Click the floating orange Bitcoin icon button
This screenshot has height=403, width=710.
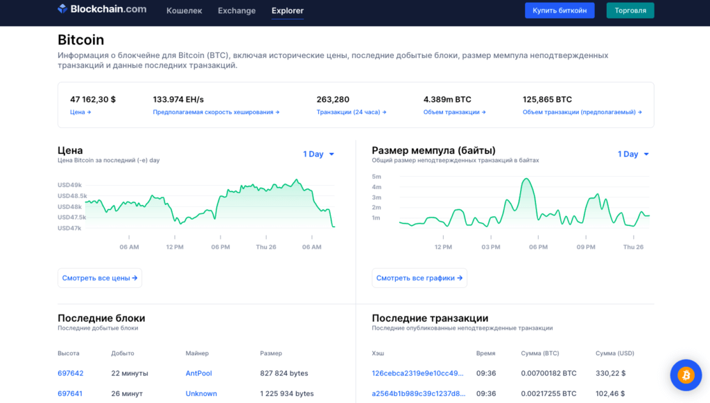(x=686, y=375)
